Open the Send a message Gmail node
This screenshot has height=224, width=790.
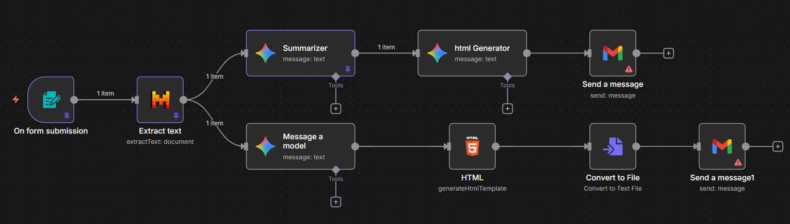612,53
